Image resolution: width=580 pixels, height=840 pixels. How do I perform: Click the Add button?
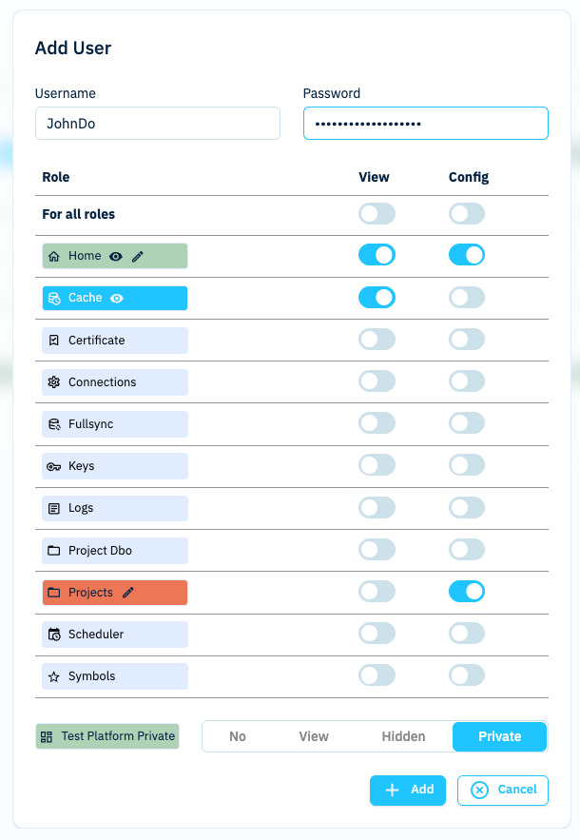(x=408, y=790)
